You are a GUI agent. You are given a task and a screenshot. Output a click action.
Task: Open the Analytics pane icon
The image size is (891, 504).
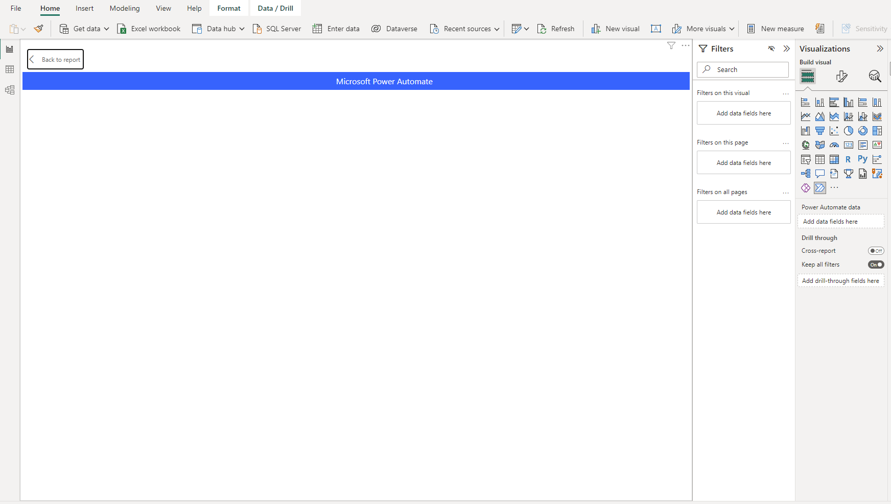pyautogui.click(x=875, y=77)
